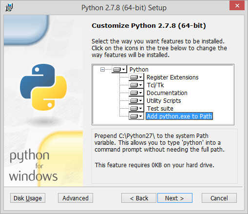Select the Documentation feature

[x=167, y=93]
